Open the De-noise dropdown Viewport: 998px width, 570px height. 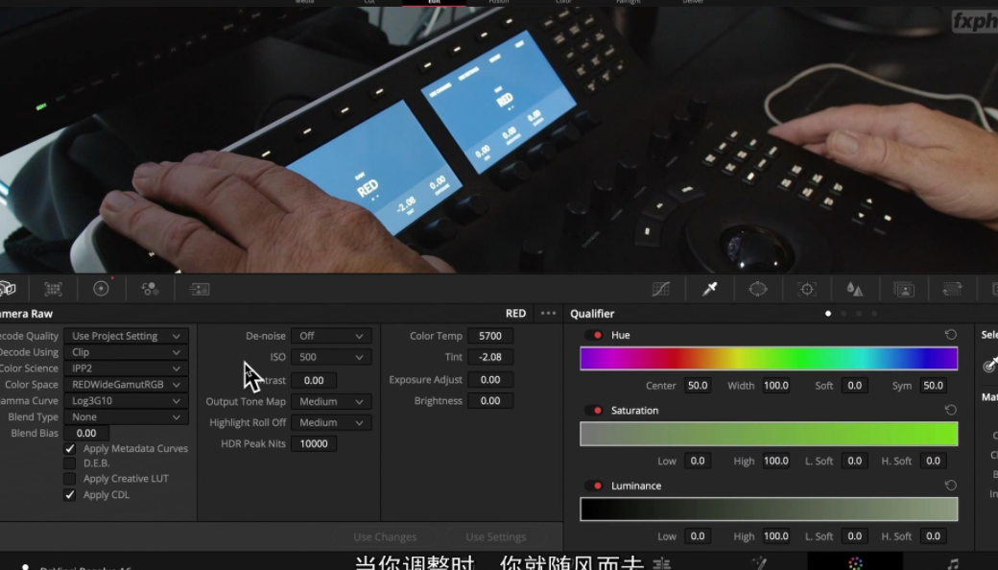coord(331,336)
